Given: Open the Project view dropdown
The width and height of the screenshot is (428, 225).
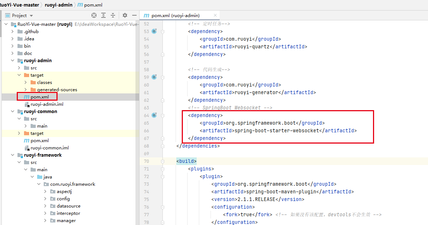Looking at the screenshot, I should 31,16.
